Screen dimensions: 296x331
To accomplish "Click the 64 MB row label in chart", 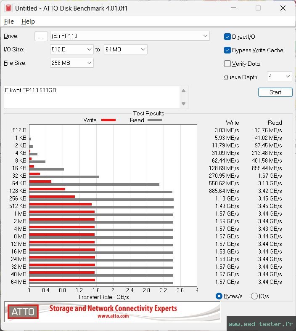I will pos(18,282).
